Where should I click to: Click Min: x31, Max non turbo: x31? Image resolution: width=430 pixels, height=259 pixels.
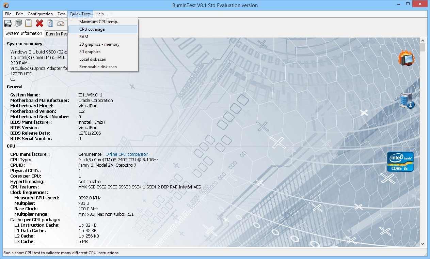tap(106, 214)
